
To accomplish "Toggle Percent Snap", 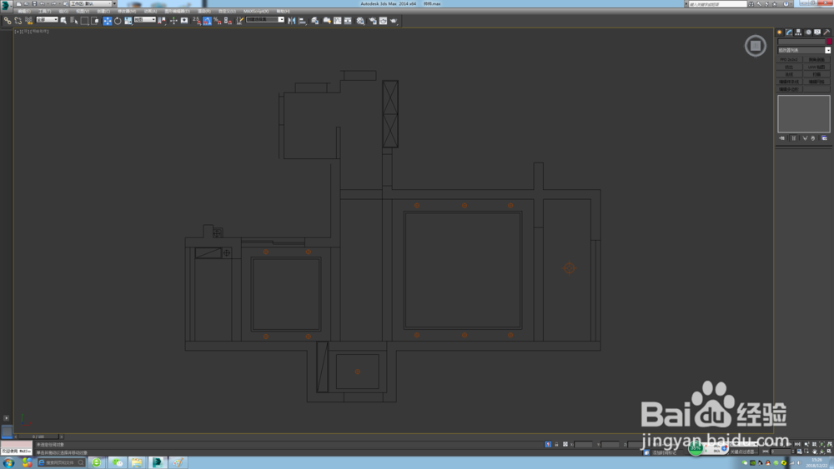I will click(217, 21).
